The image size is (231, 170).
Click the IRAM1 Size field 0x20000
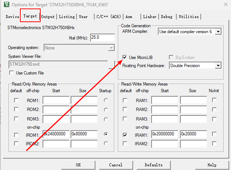(194, 134)
